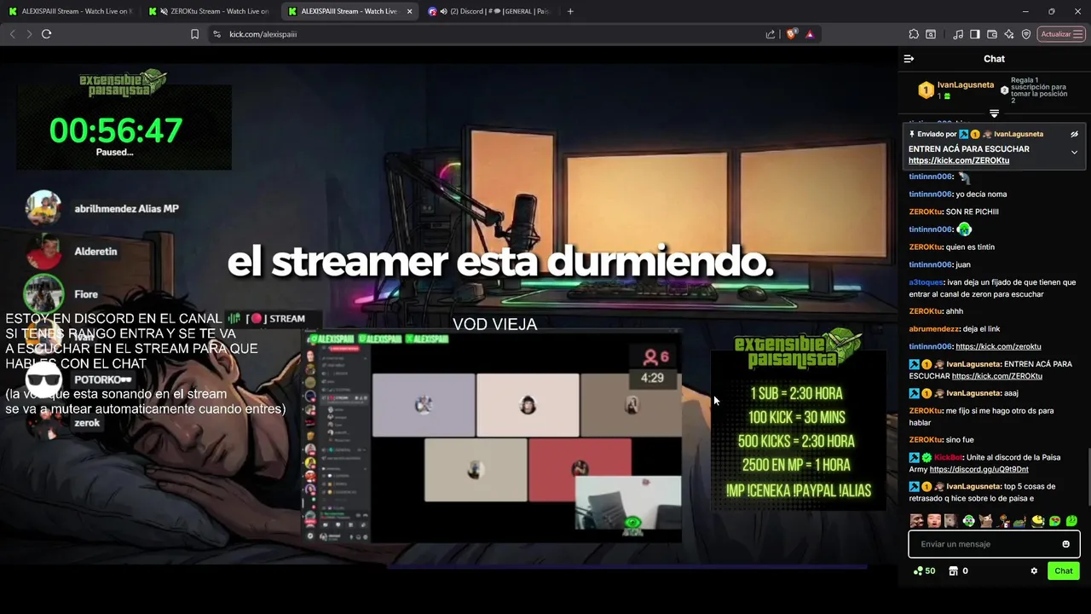The image size is (1091, 614).
Task: Open IvanLagusneta's top gifter leaderboard entry
Action: [955, 90]
